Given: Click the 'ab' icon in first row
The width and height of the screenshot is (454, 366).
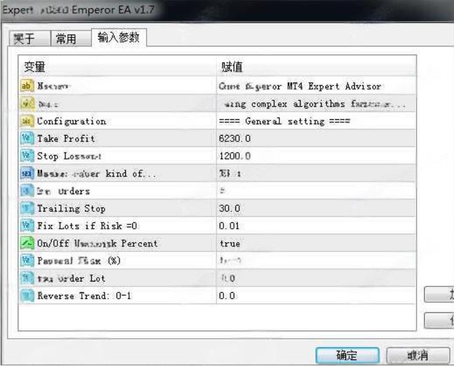Looking at the screenshot, I should pyautogui.click(x=27, y=86).
